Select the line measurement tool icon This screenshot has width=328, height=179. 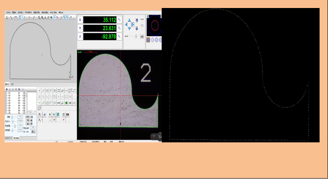43,91
